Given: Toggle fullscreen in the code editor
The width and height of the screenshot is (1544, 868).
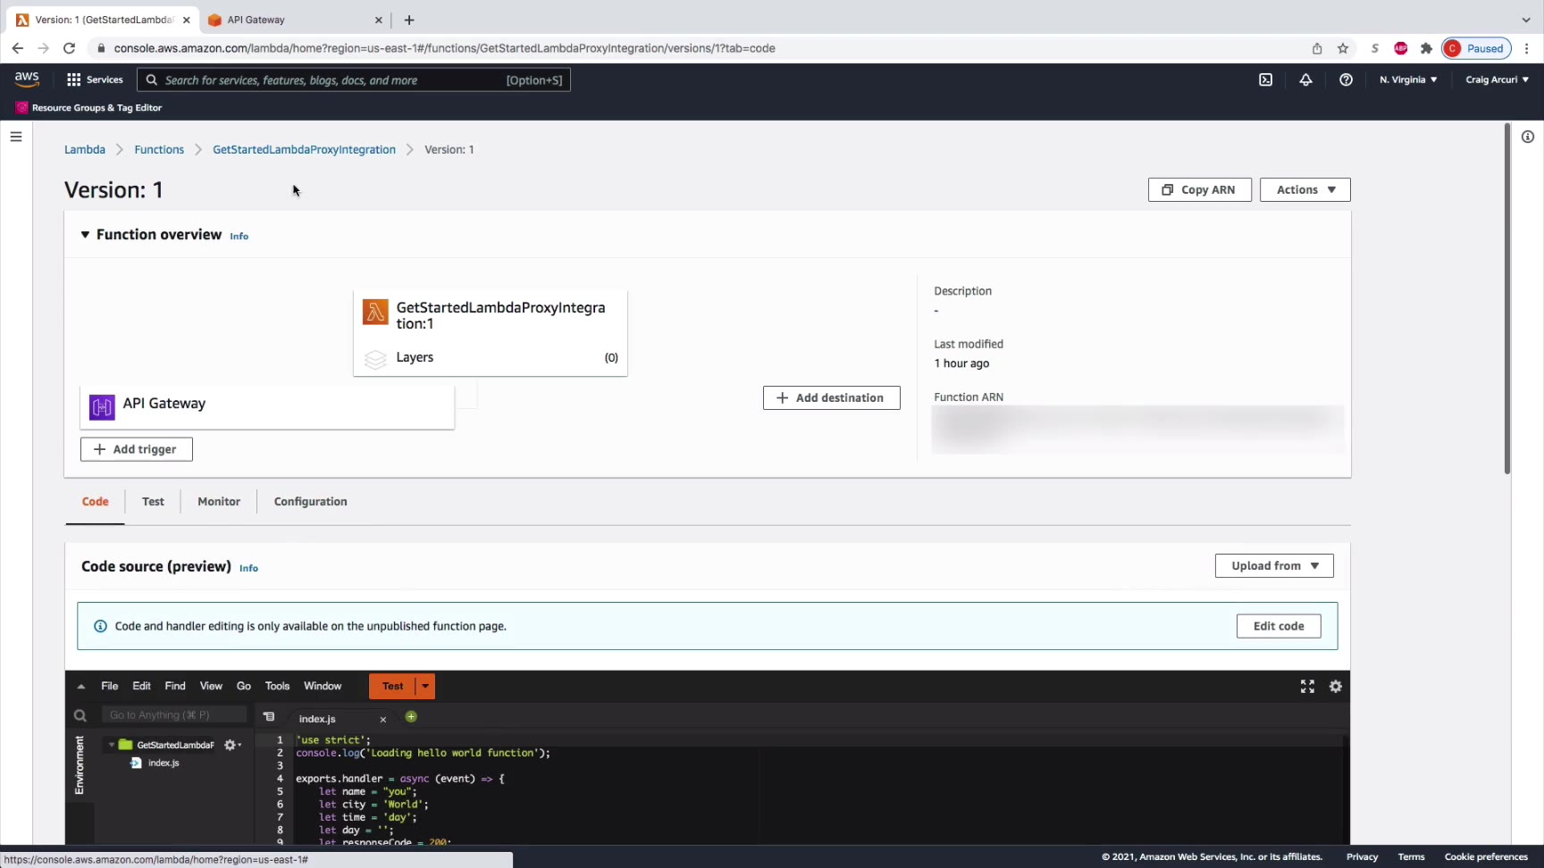Looking at the screenshot, I should 1307,686.
